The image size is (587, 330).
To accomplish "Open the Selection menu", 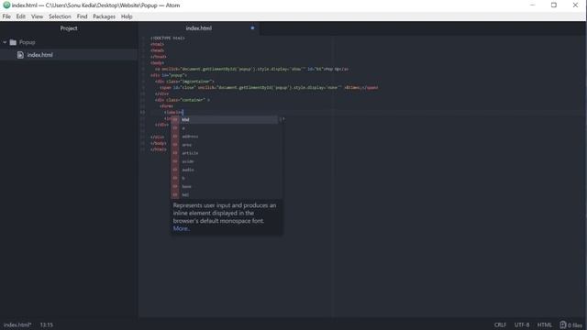I will coord(60,16).
